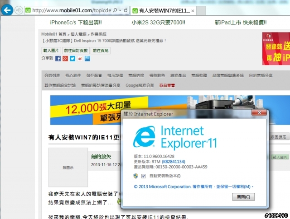Open the 無的放矢 author profile link
This screenshot has width=290, height=219.
point(101,157)
